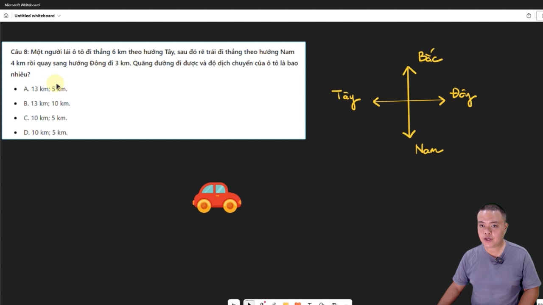
Task: Expand the whiteboard name dropdown chevron
Action: pos(59,16)
